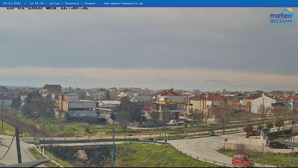
Task: Click the date 28/01/2026 in header
Action: pos(12,3)
